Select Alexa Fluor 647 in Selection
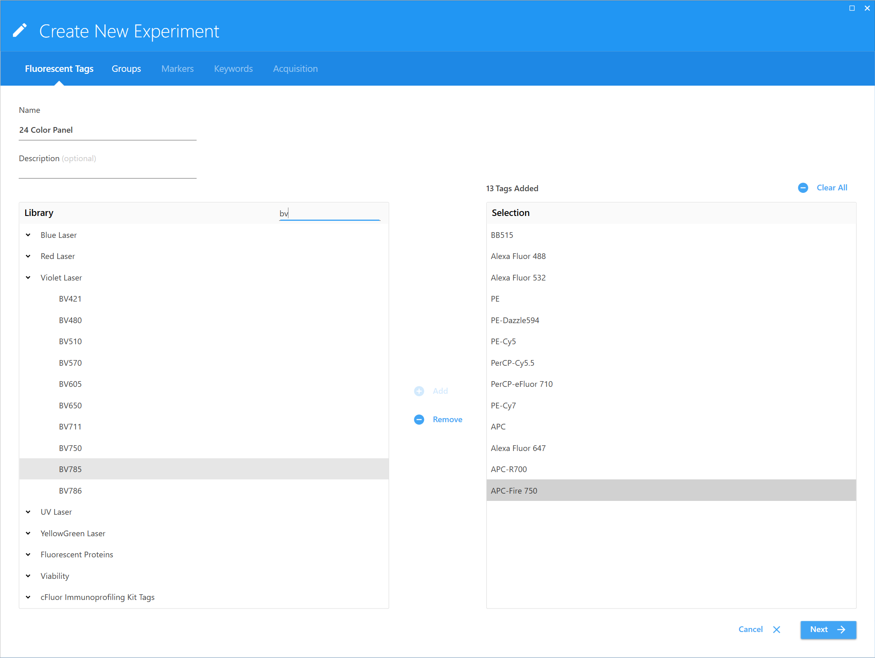Image resolution: width=875 pixels, height=658 pixels. [671, 448]
